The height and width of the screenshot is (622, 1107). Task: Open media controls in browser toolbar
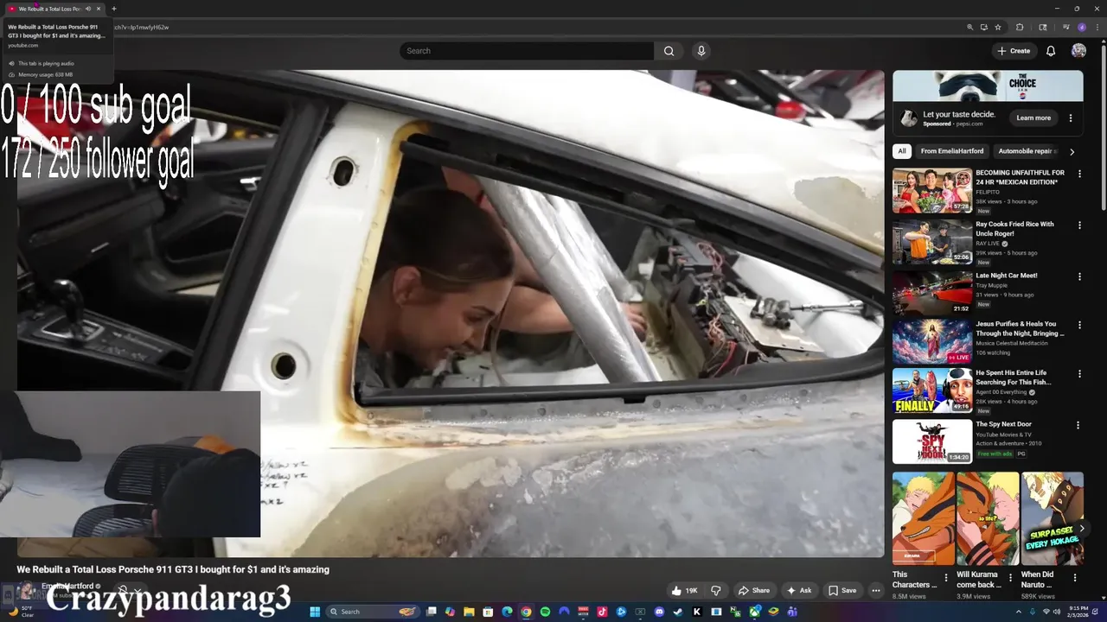point(1065,27)
